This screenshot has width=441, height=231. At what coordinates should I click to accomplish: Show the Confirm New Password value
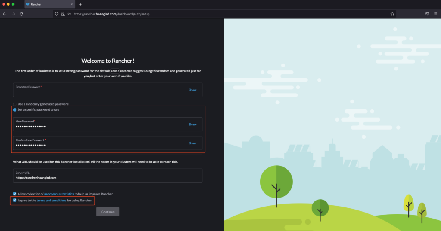pos(193,143)
